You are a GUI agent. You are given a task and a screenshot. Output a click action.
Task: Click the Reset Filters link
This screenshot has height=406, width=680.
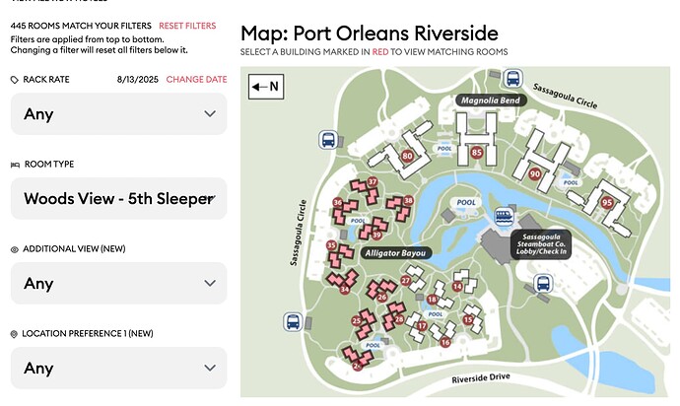tap(187, 26)
